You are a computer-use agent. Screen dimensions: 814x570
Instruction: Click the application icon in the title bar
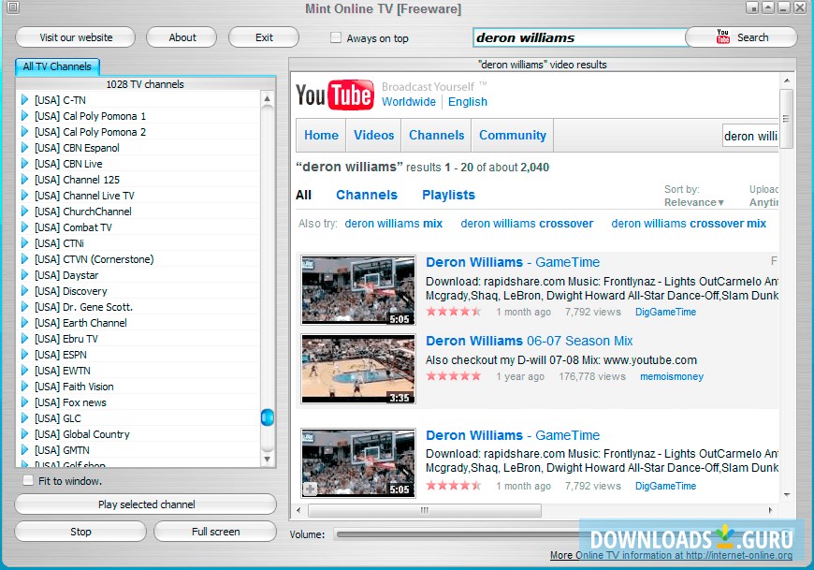click(11, 7)
